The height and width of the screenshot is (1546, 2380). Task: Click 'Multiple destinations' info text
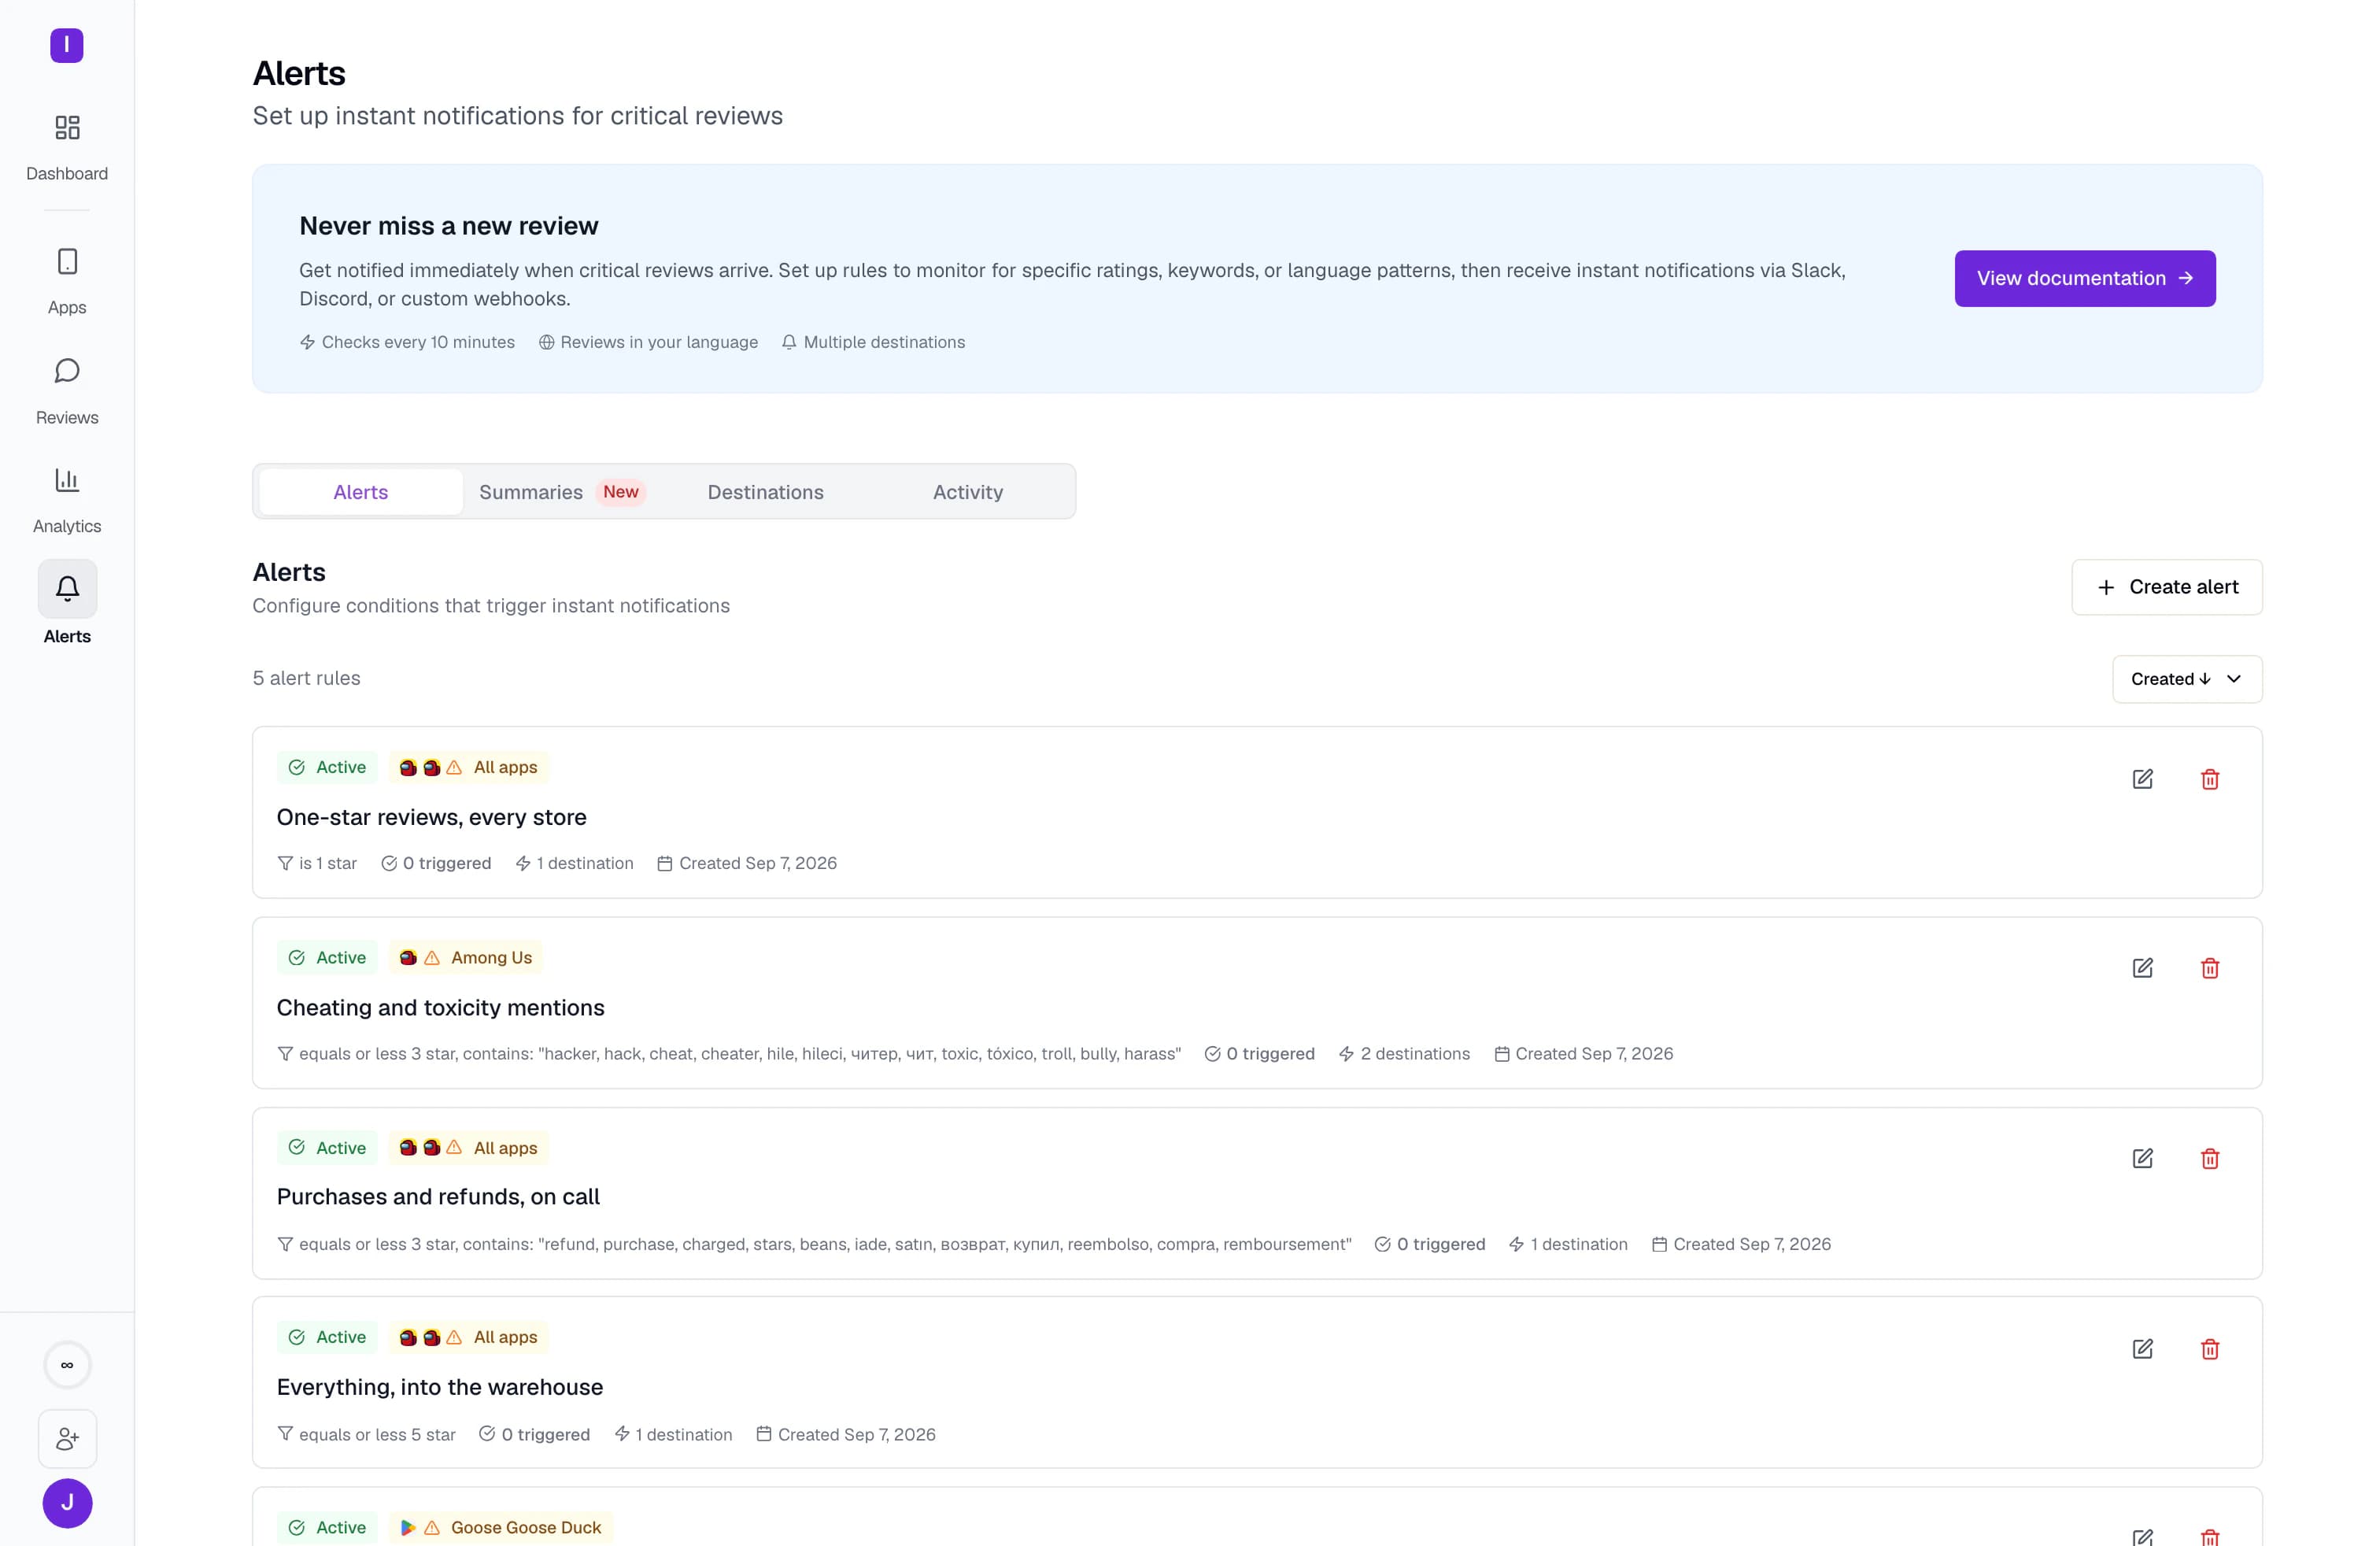click(873, 342)
